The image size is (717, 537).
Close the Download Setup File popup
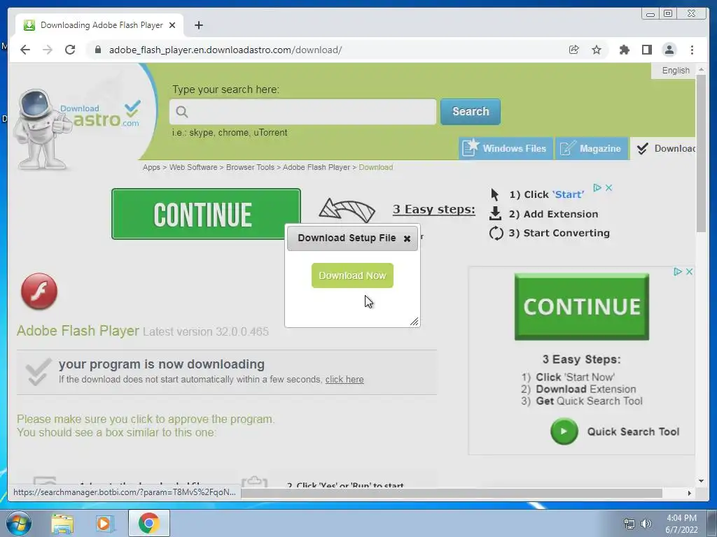click(x=407, y=238)
